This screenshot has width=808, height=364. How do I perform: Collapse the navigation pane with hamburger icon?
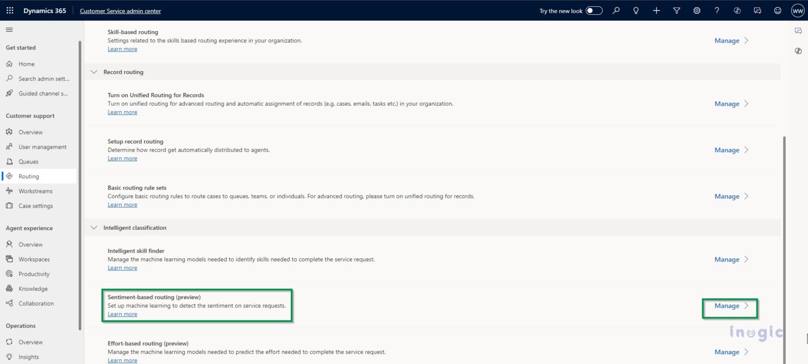[9, 29]
